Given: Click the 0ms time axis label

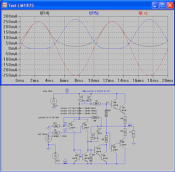Looking at the screenshot, I should (x=20, y=81).
